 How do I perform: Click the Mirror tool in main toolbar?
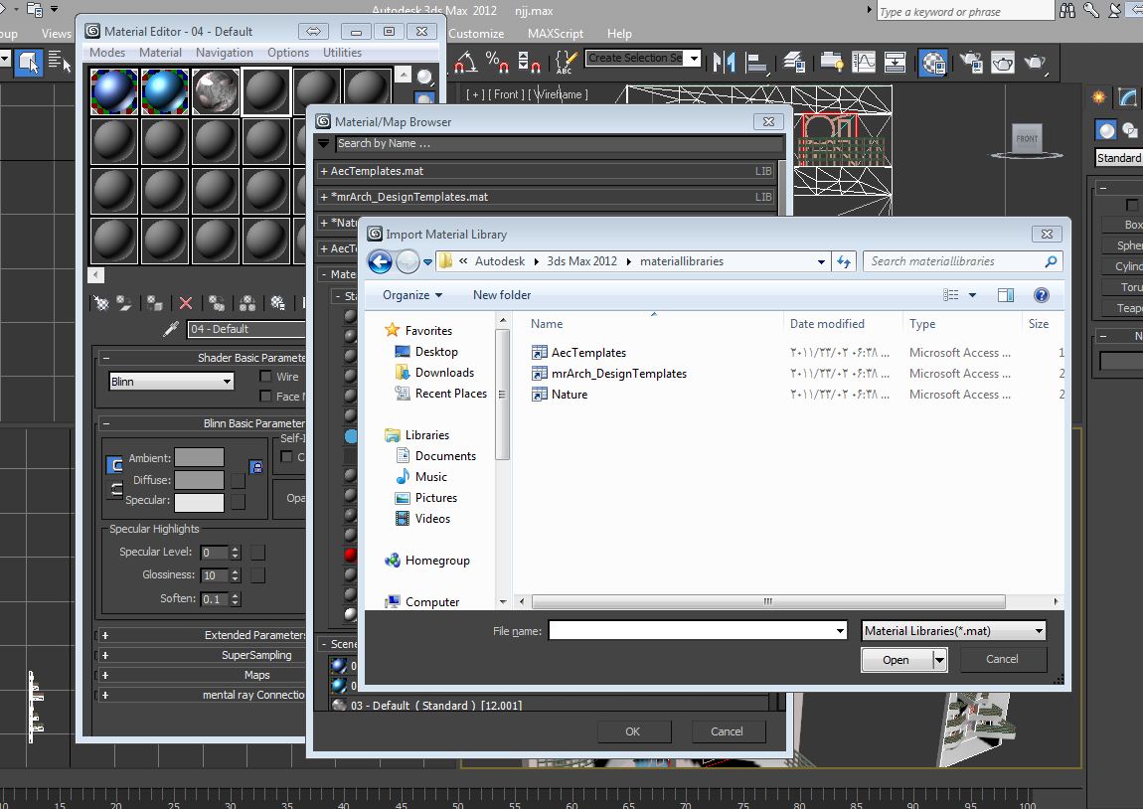point(725,62)
